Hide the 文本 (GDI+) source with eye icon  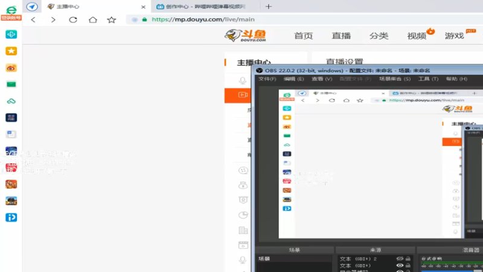[400, 265]
